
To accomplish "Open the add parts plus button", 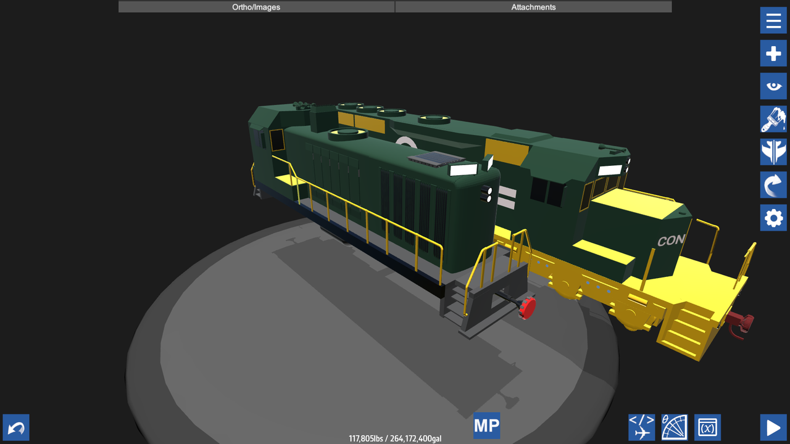I will click(773, 54).
